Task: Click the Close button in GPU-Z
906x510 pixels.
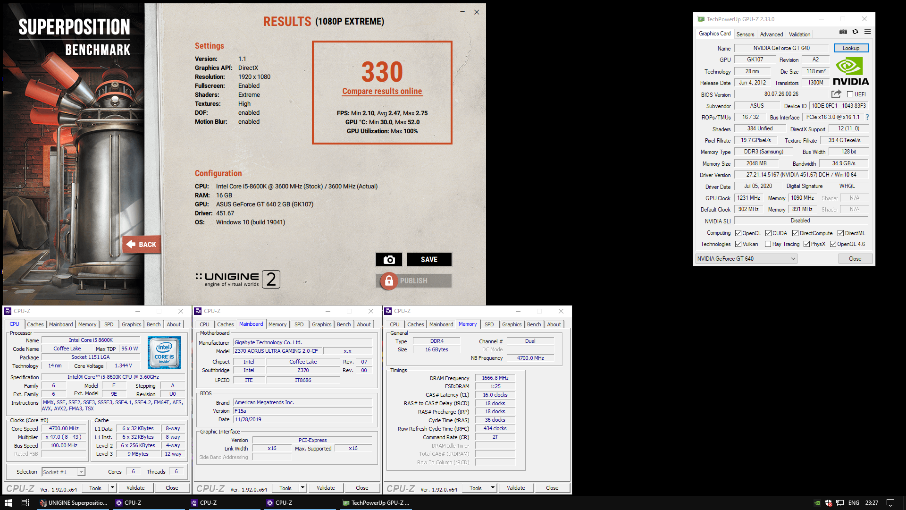Action: [855, 259]
